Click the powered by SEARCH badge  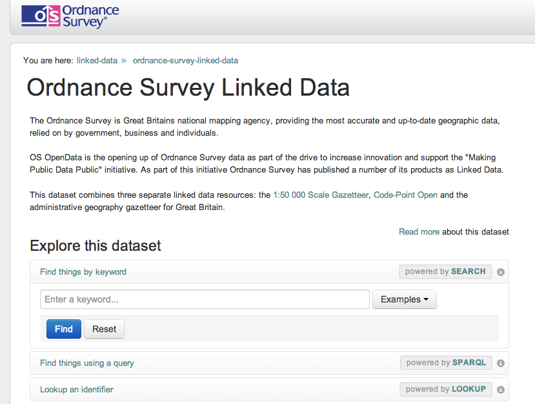pos(445,271)
